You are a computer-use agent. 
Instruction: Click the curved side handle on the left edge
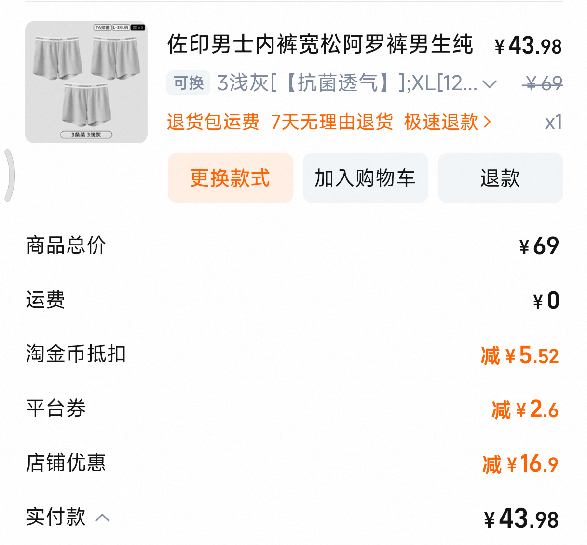9,175
